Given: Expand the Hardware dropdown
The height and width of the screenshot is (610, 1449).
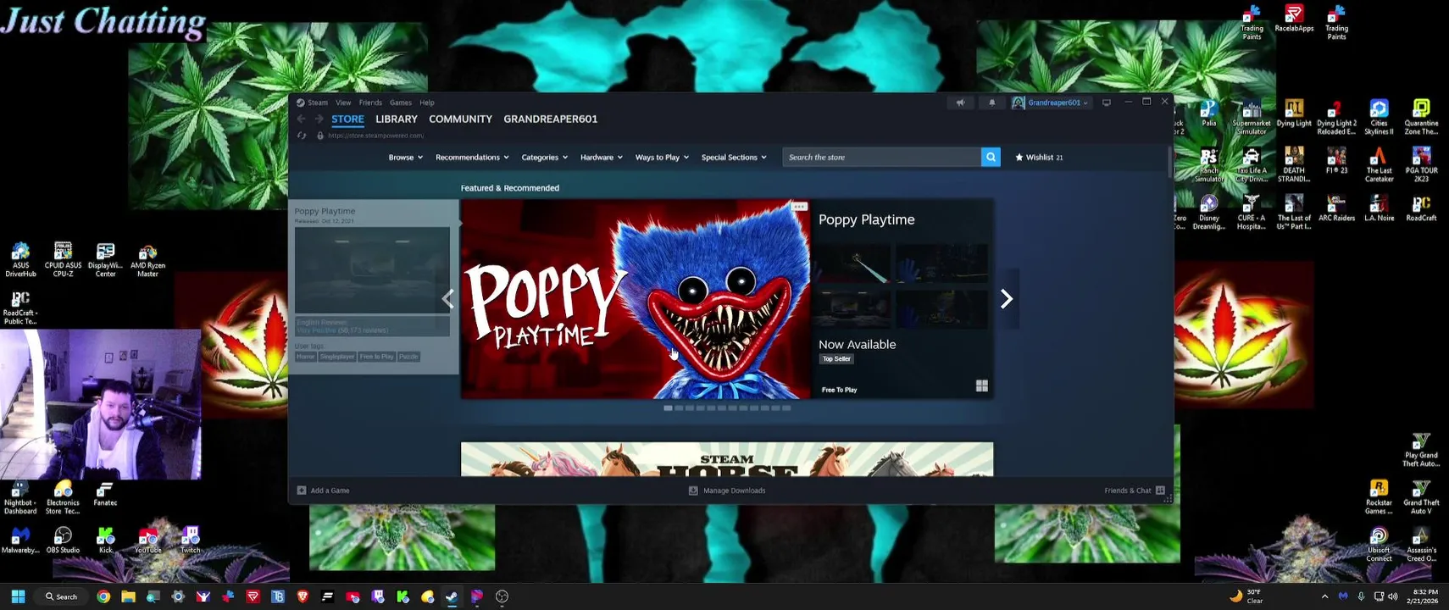Looking at the screenshot, I should tap(601, 158).
